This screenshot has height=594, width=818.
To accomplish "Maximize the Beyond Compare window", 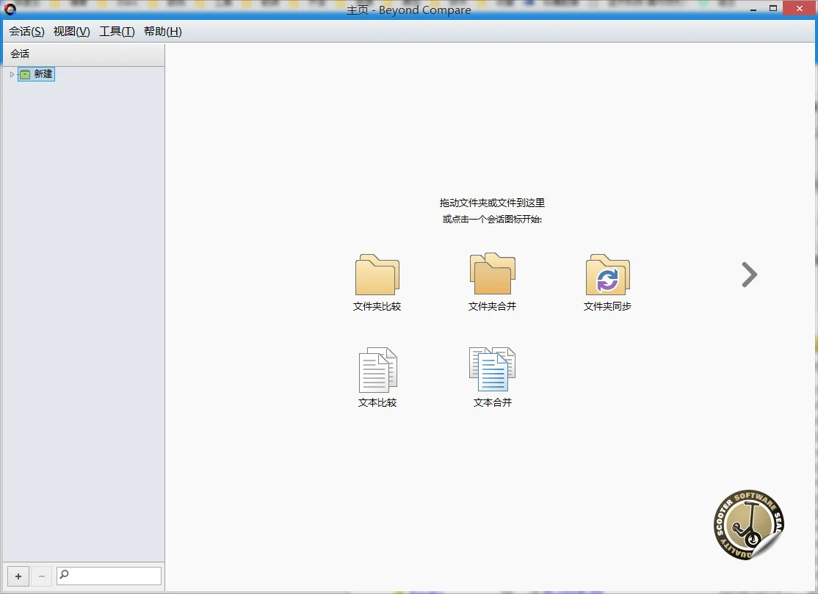I will (773, 8).
